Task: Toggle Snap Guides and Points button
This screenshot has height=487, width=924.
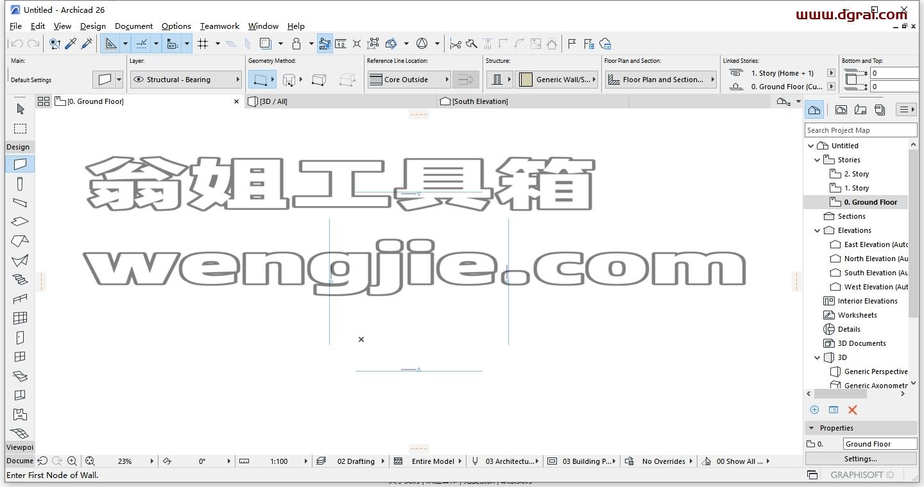Action: pos(142,44)
